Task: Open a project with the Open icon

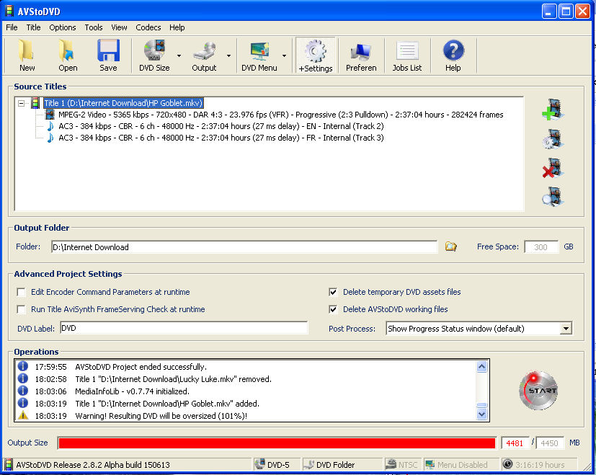Action: pos(68,56)
